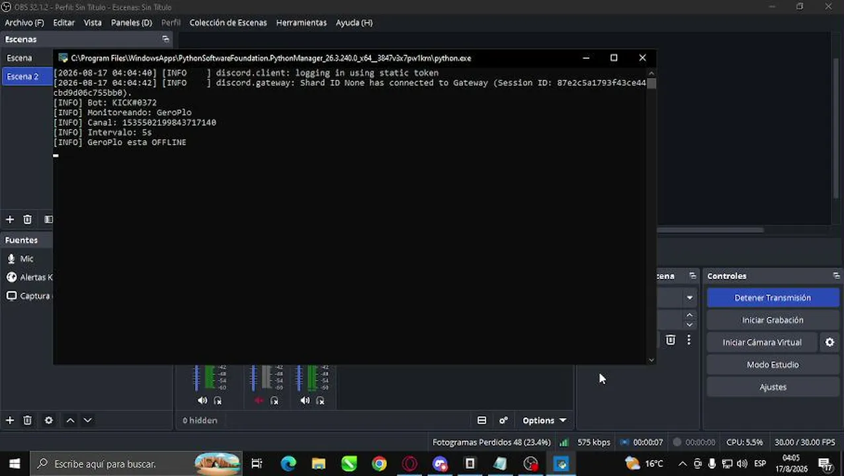Click the OBS preview horizontal scrollbar
Image resolution: width=844 pixels, height=476 pixels.
(x=710, y=230)
